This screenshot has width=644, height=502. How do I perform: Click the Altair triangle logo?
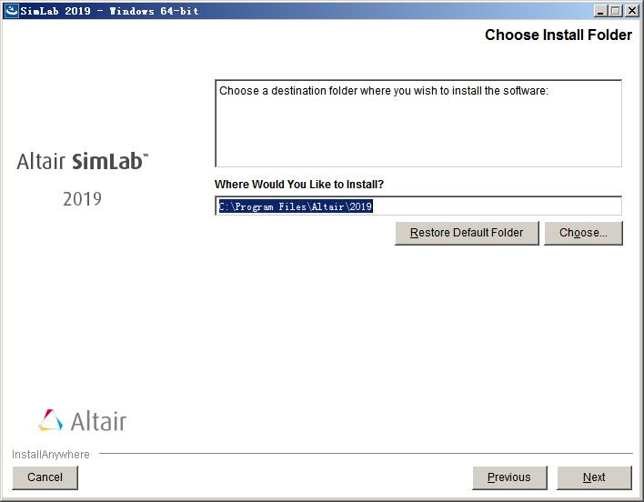[51, 420]
